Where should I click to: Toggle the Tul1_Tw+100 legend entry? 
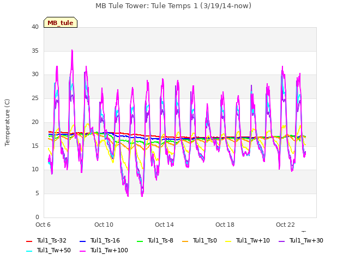coord(104,250)
